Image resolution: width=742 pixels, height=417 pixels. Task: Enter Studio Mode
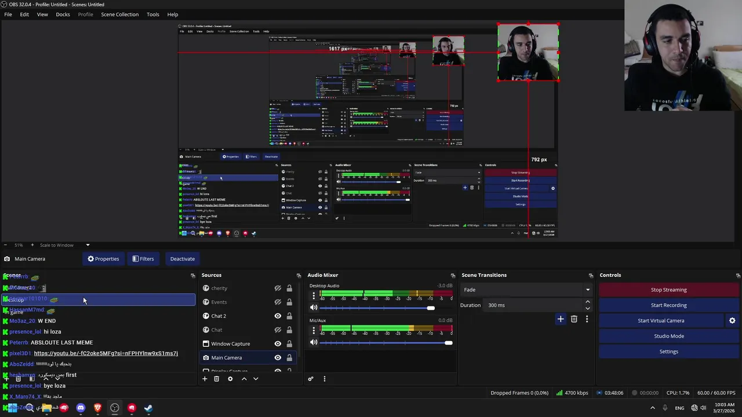(x=668, y=336)
